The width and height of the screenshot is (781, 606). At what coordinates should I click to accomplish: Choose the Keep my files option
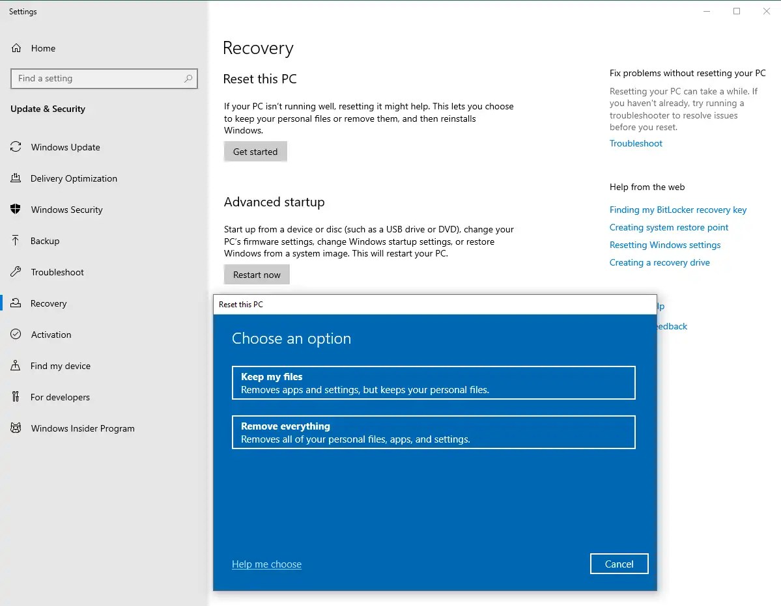pyautogui.click(x=433, y=383)
